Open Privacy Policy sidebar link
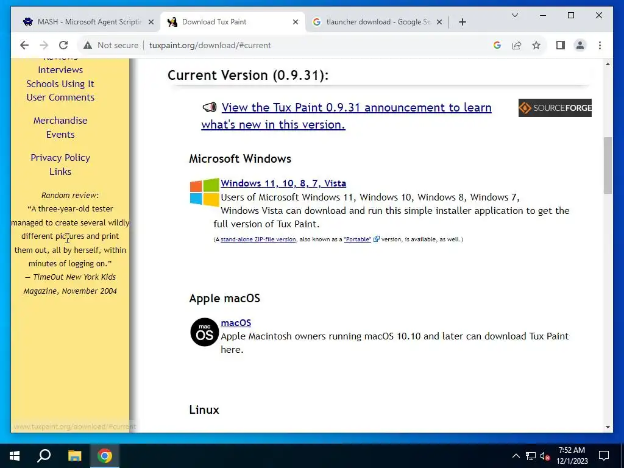The height and width of the screenshot is (468, 624). click(x=60, y=158)
